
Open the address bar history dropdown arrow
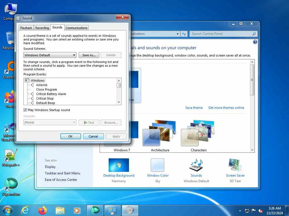(x=178, y=34)
